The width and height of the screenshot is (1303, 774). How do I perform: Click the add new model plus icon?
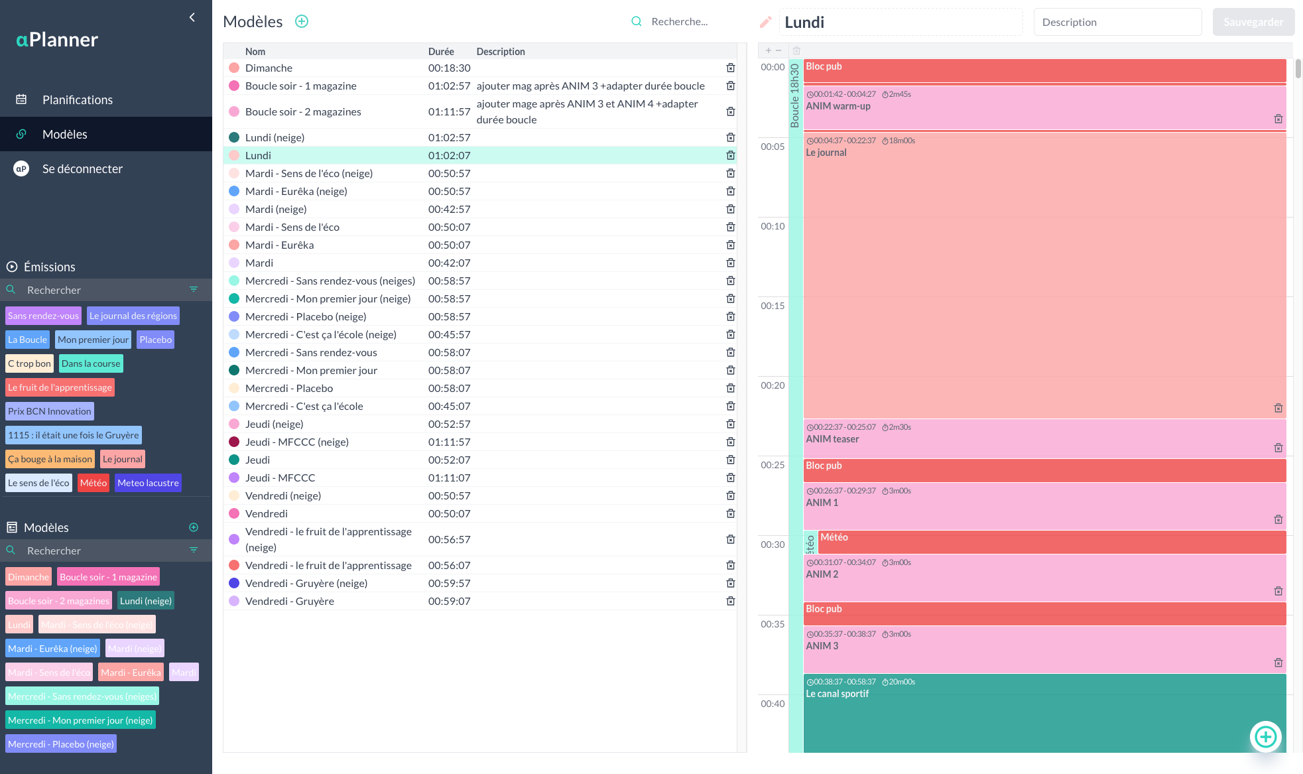pyautogui.click(x=302, y=21)
